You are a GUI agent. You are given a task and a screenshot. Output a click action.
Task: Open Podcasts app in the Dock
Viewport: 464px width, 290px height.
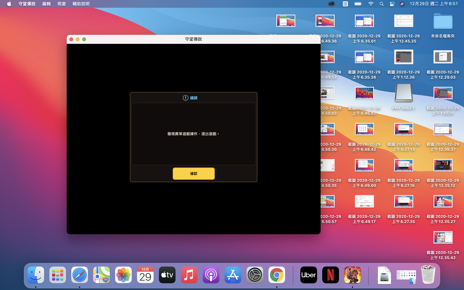pos(211,275)
